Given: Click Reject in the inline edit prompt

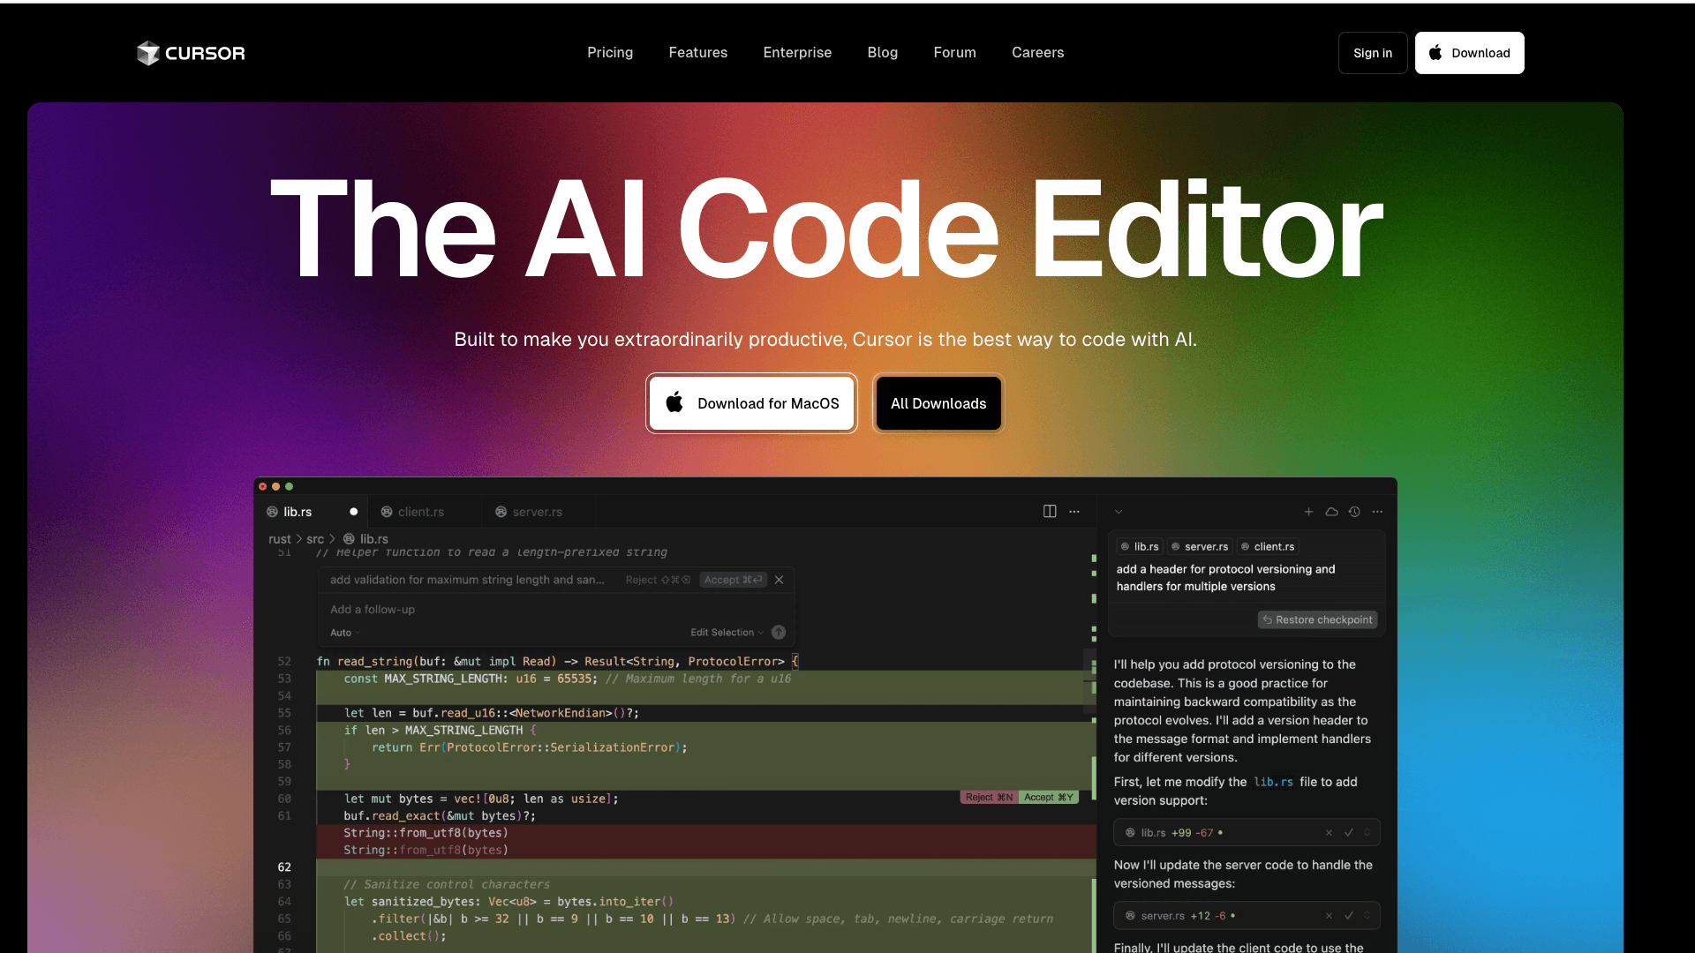Looking at the screenshot, I should pyautogui.click(x=658, y=580).
